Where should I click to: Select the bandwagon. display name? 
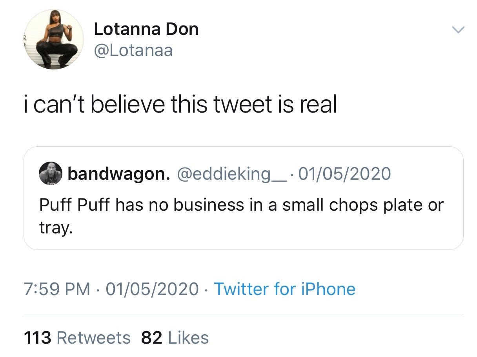(119, 173)
